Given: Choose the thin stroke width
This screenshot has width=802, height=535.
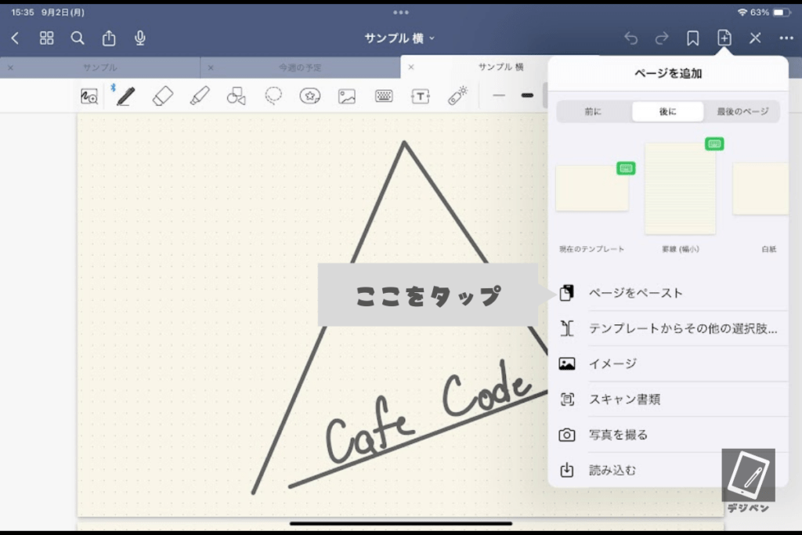Looking at the screenshot, I should tap(499, 96).
